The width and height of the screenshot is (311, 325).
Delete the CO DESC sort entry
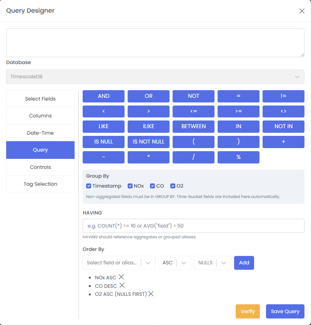click(x=122, y=285)
